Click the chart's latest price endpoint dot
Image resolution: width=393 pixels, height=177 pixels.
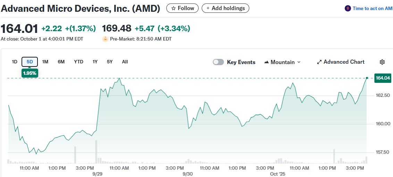(x=367, y=78)
